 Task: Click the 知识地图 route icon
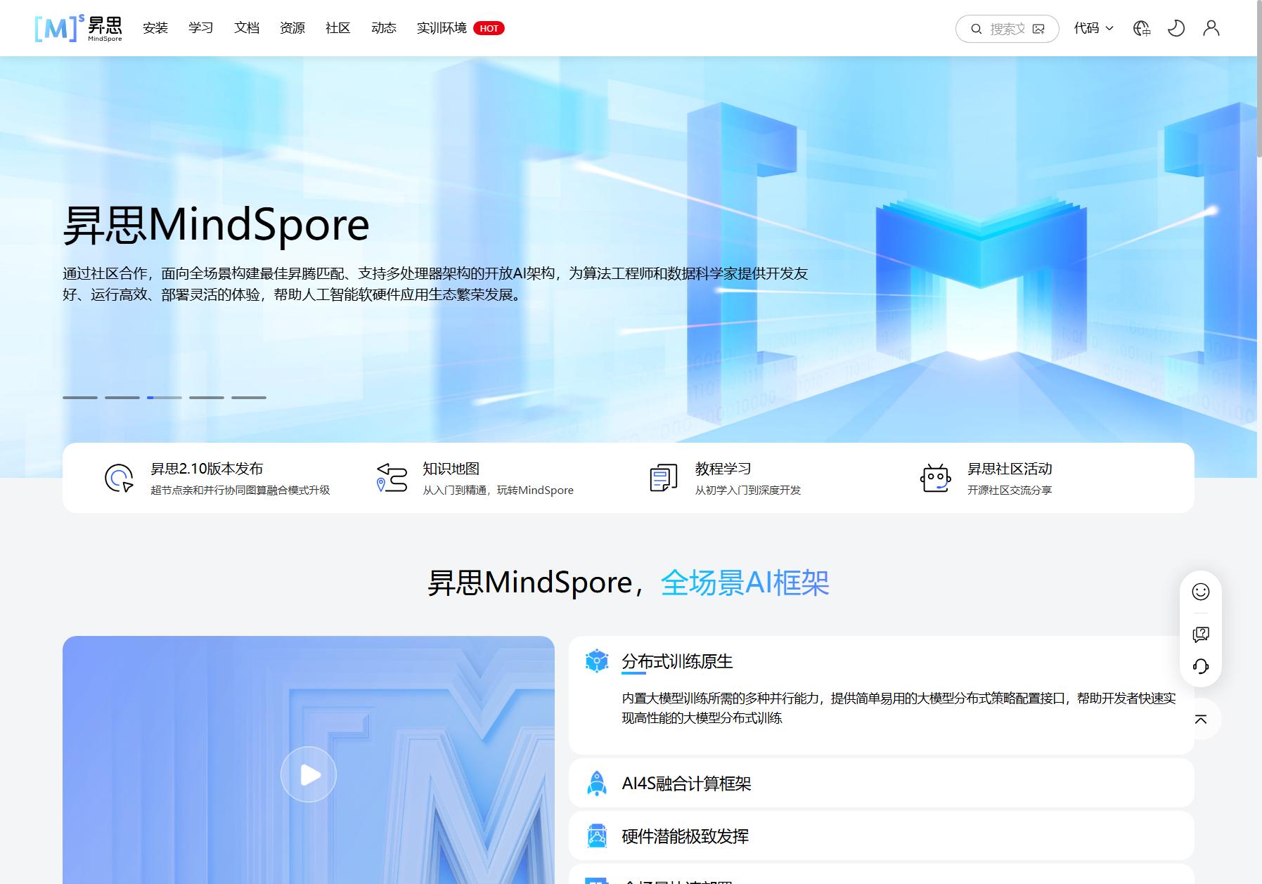coord(392,478)
